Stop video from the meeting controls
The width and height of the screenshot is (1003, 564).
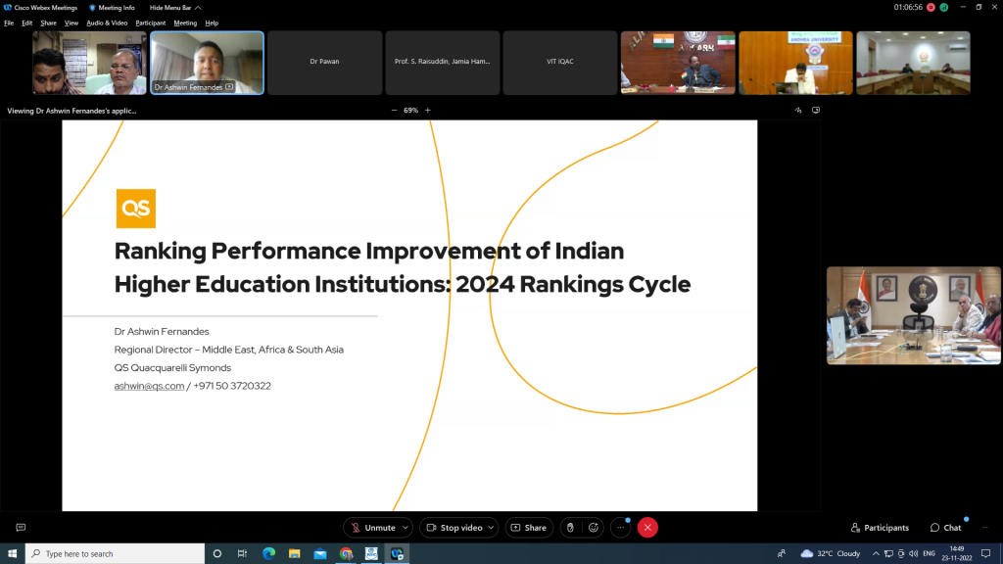click(454, 528)
